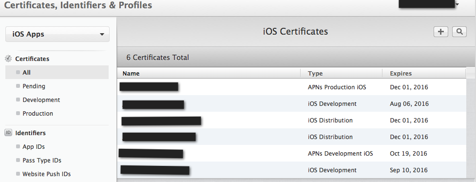Image resolution: width=476 pixels, height=182 pixels.
Task: Sort by the Expires column header
Action: (x=424, y=73)
